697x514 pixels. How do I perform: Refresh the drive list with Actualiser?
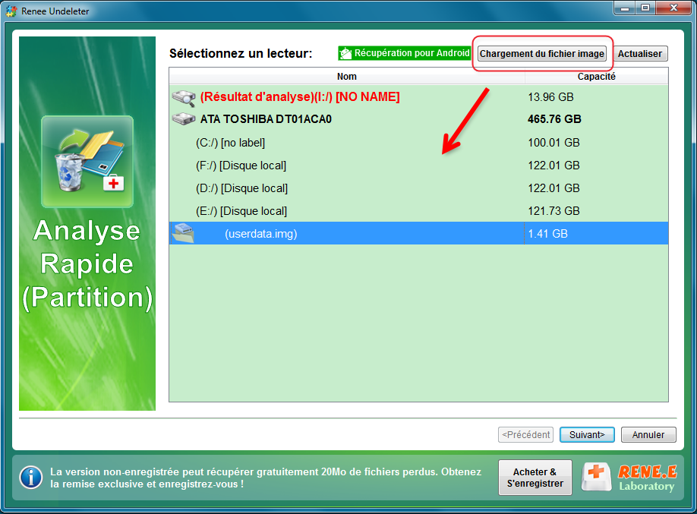tap(640, 54)
